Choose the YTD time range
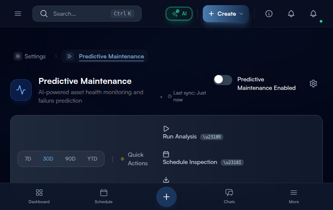The image size is (333, 210). (x=93, y=159)
